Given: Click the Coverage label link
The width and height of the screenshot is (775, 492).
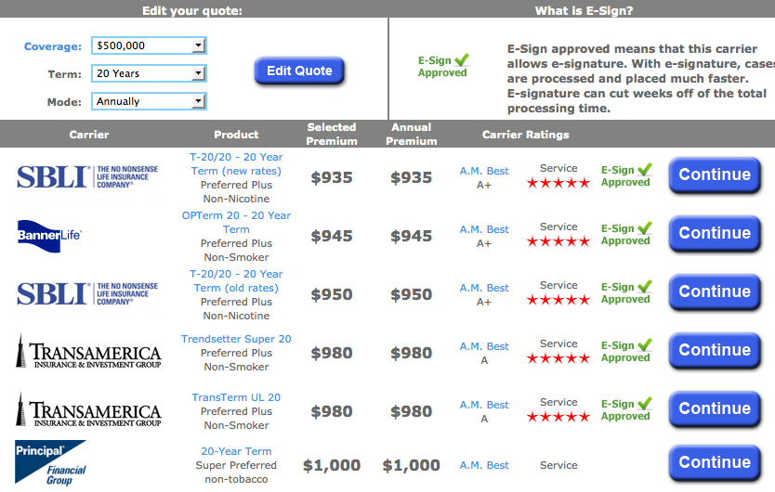Looking at the screenshot, I should [52, 46].
